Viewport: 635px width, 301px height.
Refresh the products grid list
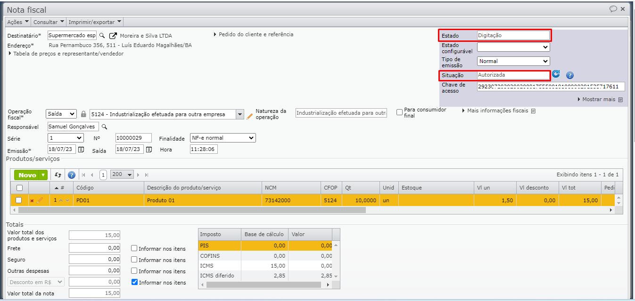pyautogui.click(x=58, y=175)
